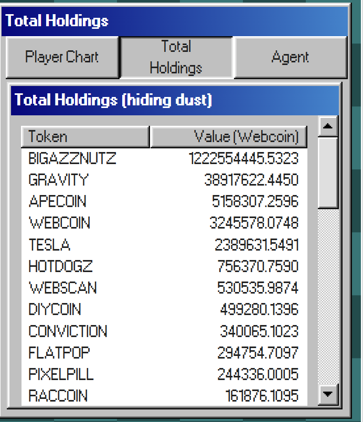
Task: Select the CONVICTION token row
Action: (164, 331)
